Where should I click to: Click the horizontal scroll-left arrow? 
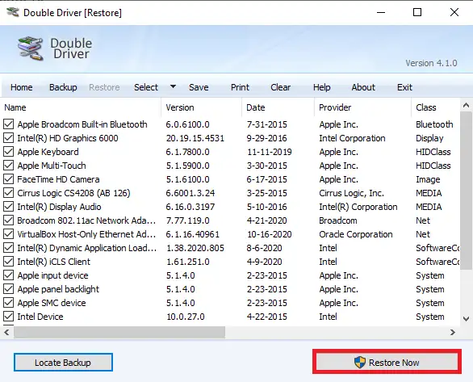(x=6, y=332)
